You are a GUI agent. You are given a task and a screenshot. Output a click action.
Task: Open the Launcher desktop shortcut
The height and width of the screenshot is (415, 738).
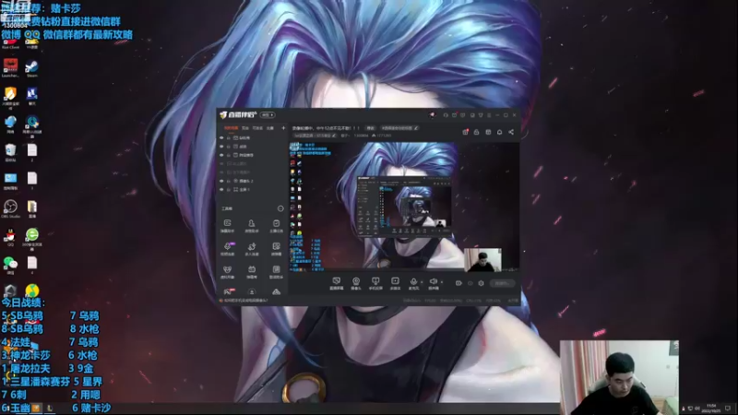tap(10, 68)
